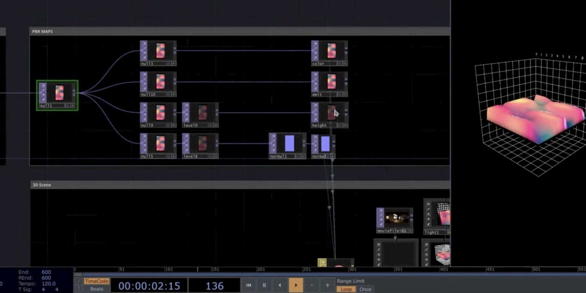Jump to start of timeline
586x293 pixels.
pos(248,285)
